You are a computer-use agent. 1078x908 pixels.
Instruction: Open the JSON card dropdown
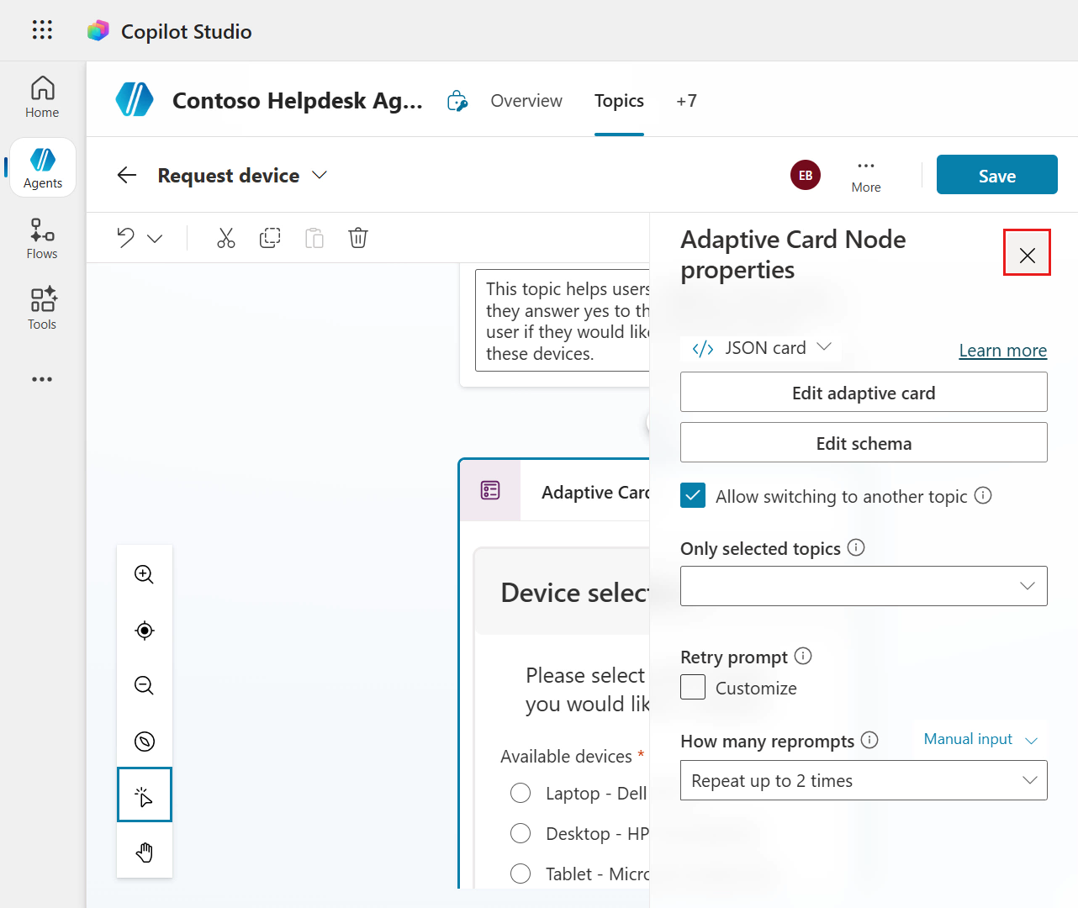760,347
